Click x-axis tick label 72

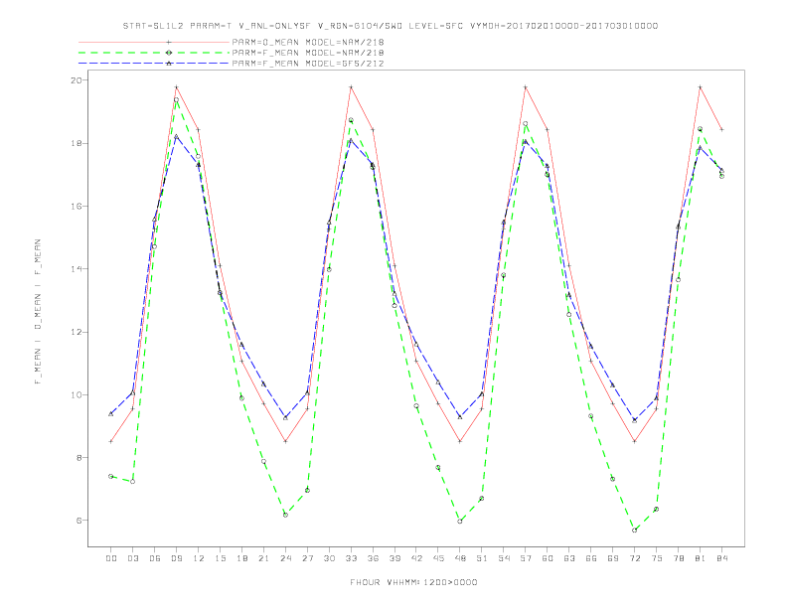634,558
